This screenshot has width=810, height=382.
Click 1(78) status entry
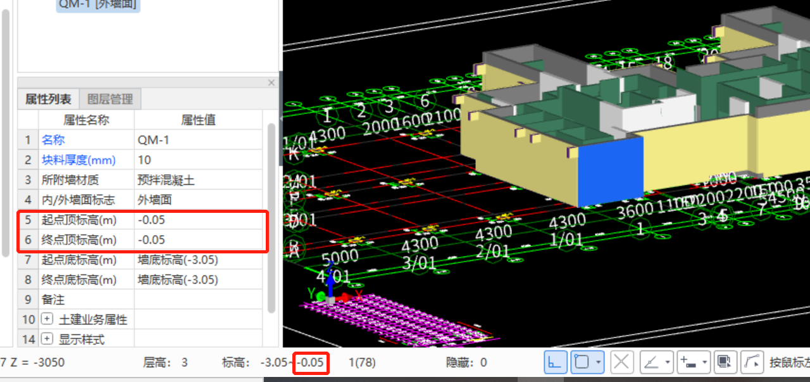[x=363, y=363]
